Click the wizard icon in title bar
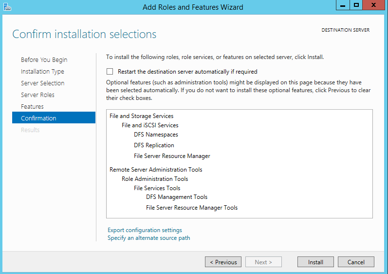Screen dimensions: 388x274 (7, 7)
